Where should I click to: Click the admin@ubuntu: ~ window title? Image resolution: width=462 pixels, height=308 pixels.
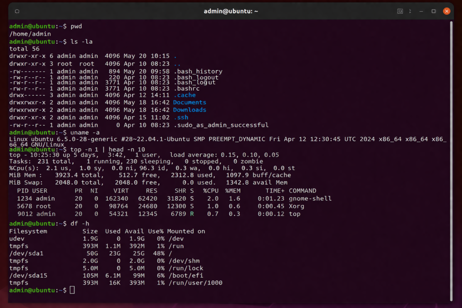tap(231, 11)
